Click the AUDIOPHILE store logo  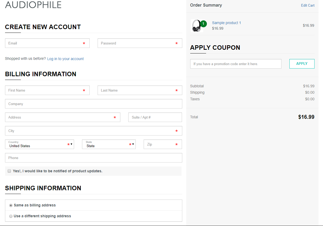click(x=33, y=5)
